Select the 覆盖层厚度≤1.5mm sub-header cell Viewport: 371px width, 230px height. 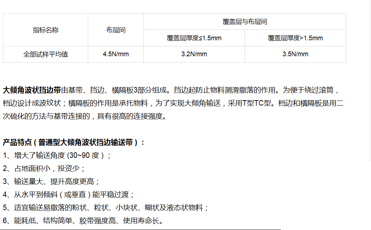pyautogui.click(x=194, y=38)
